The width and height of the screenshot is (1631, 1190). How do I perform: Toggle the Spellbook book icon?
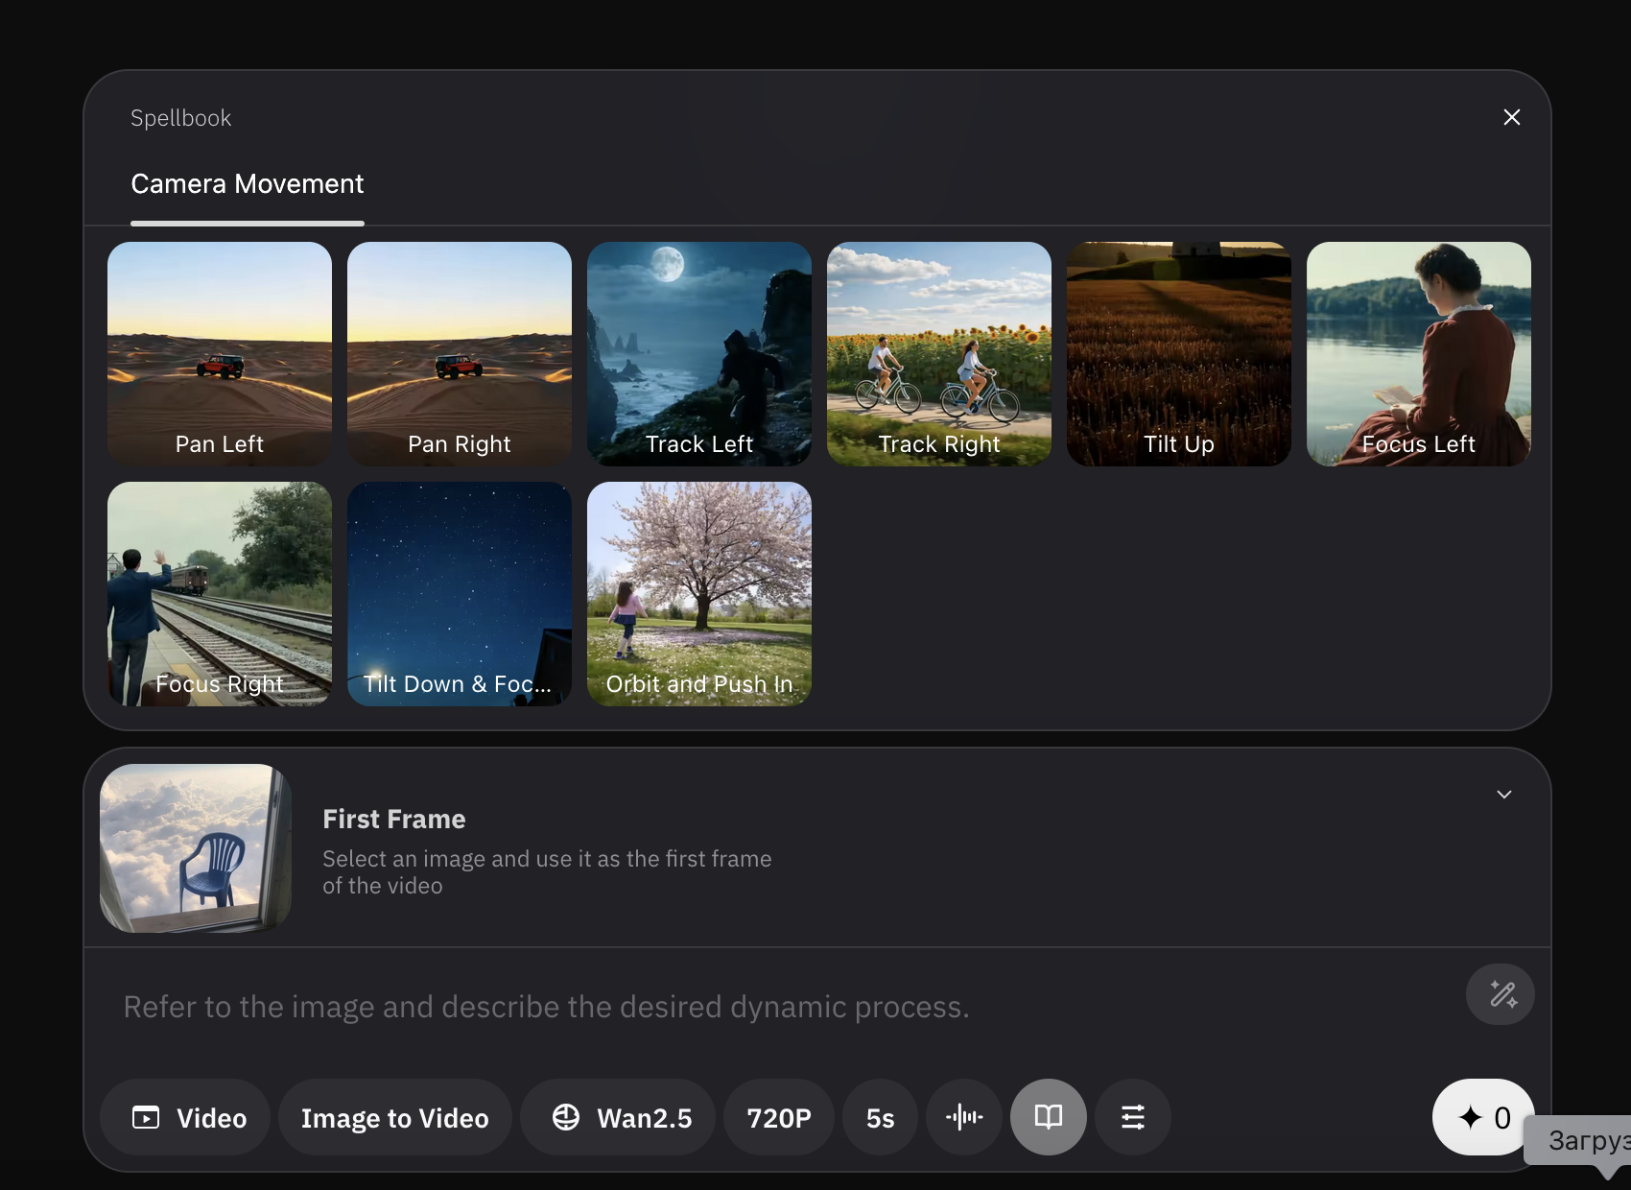1048,1117
